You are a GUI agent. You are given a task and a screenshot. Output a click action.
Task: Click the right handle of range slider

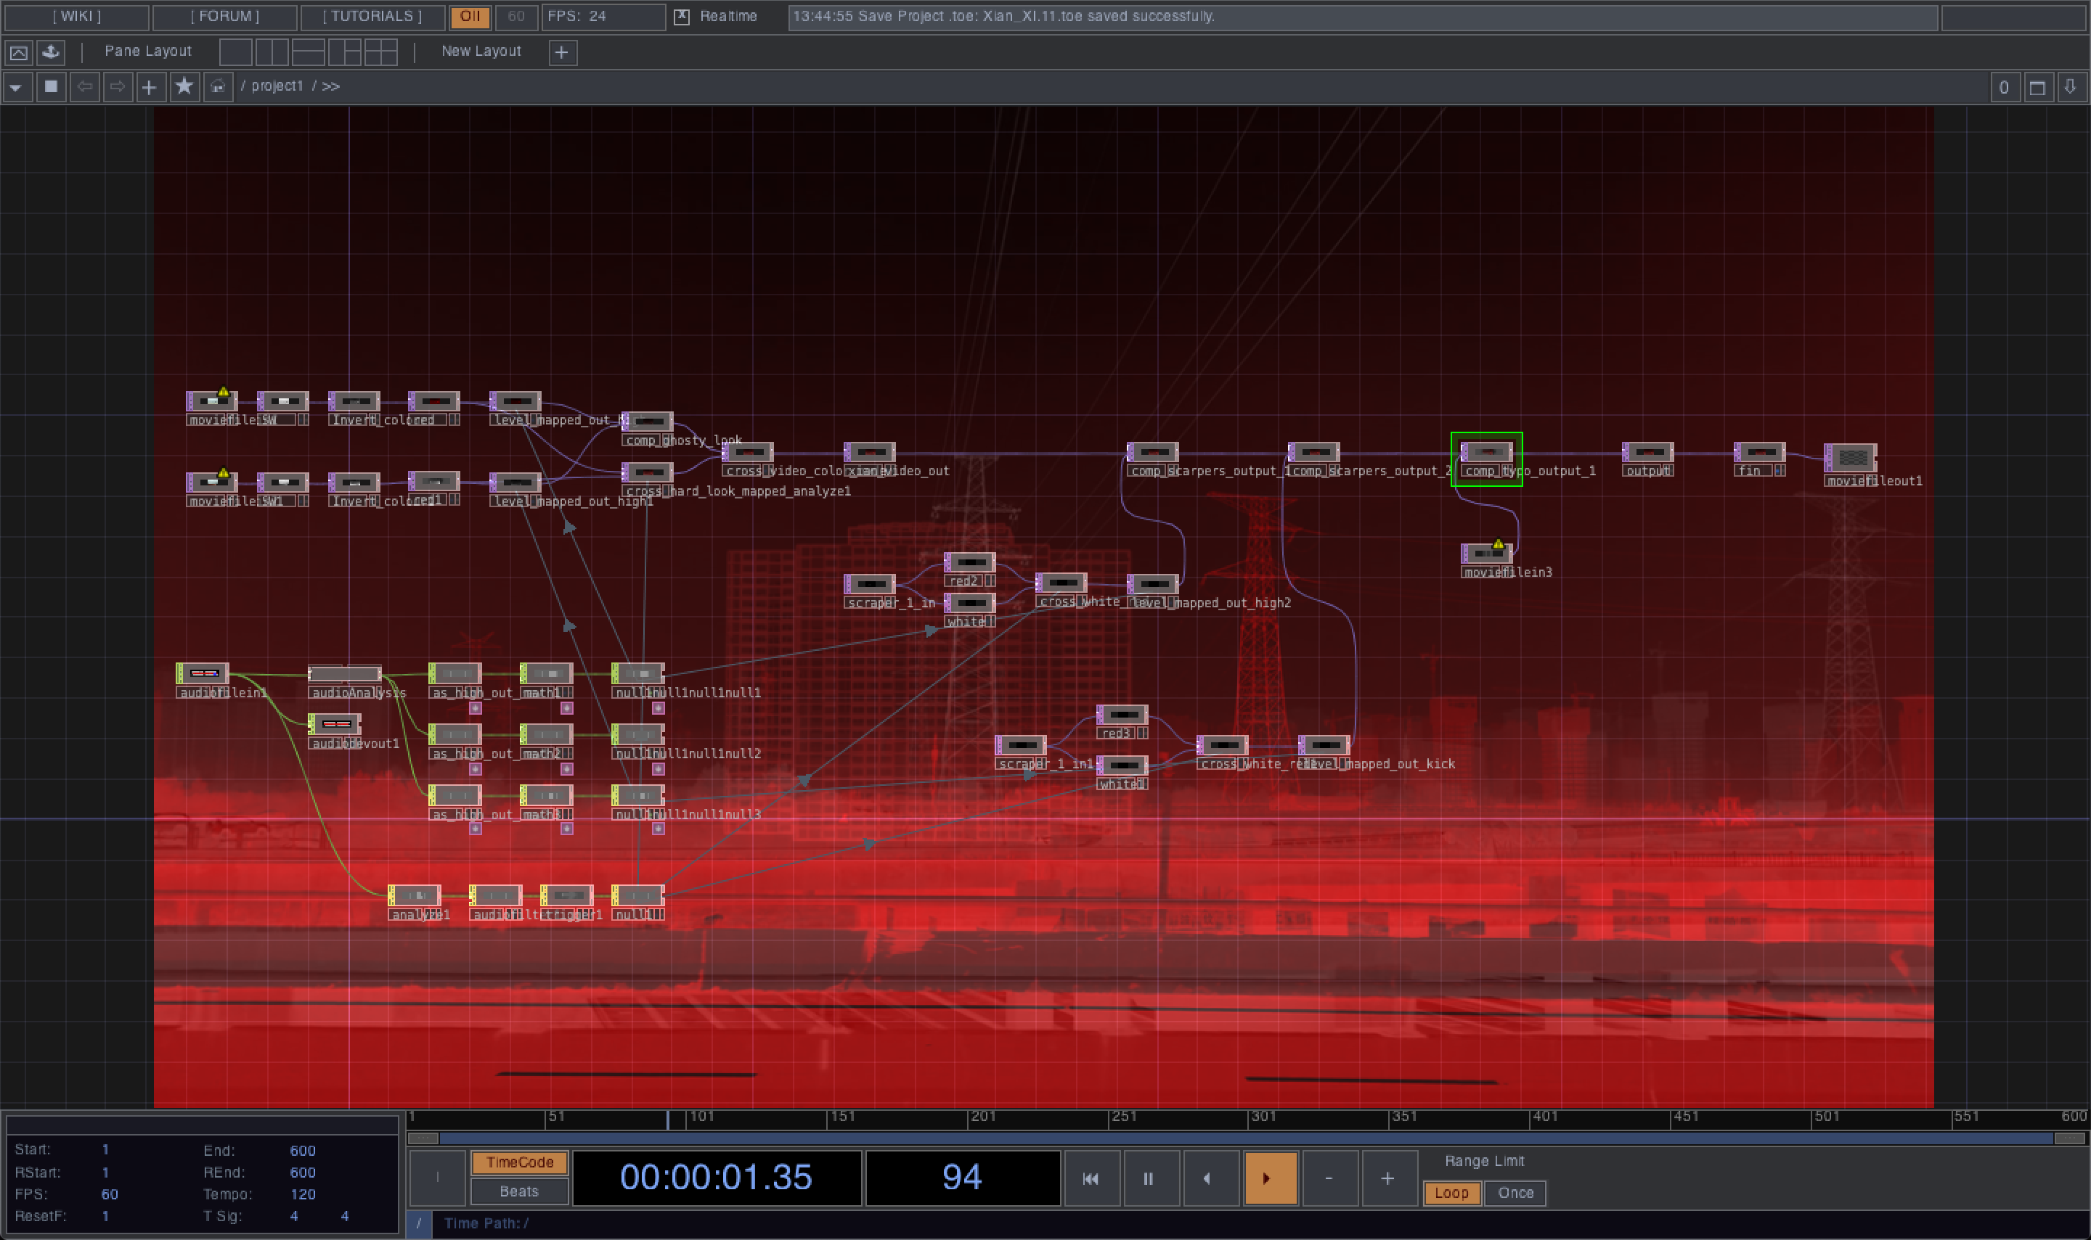[x=2069, y=1138]
